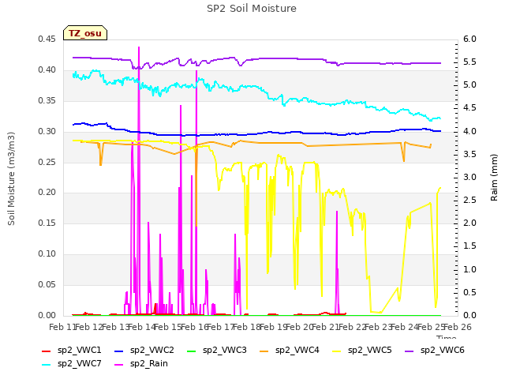Click the 1.0 right axis tick label
The width and height of the screenshot is (505, 379).
[x=469, y=269]
